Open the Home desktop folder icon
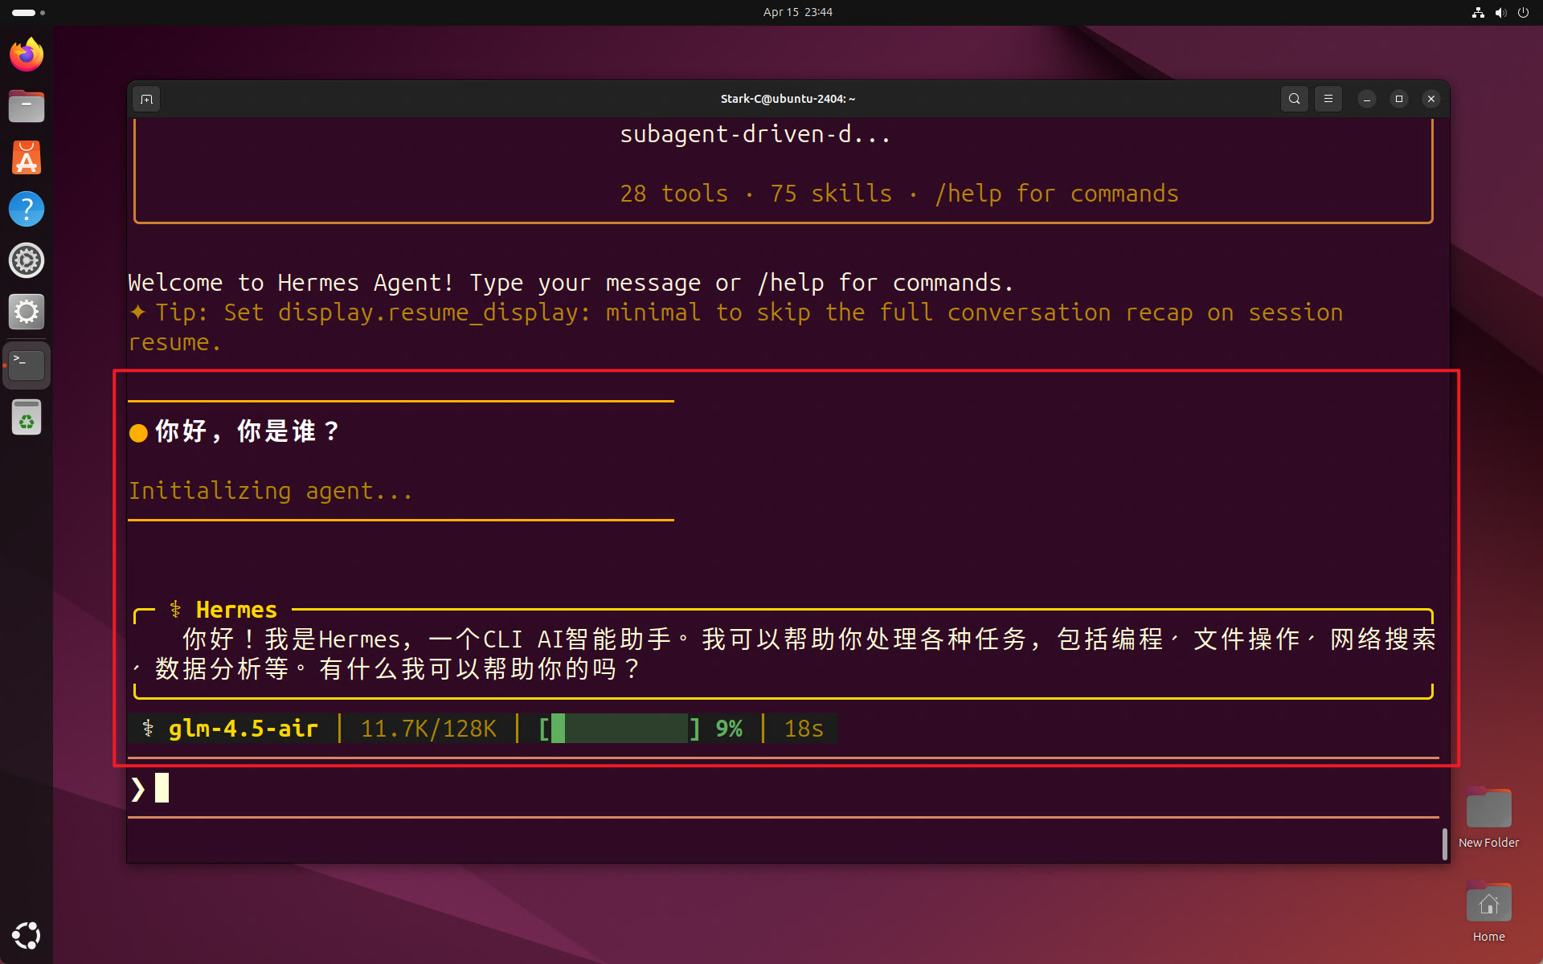This screenshot has height=964, width=1543. [1488, 912]
